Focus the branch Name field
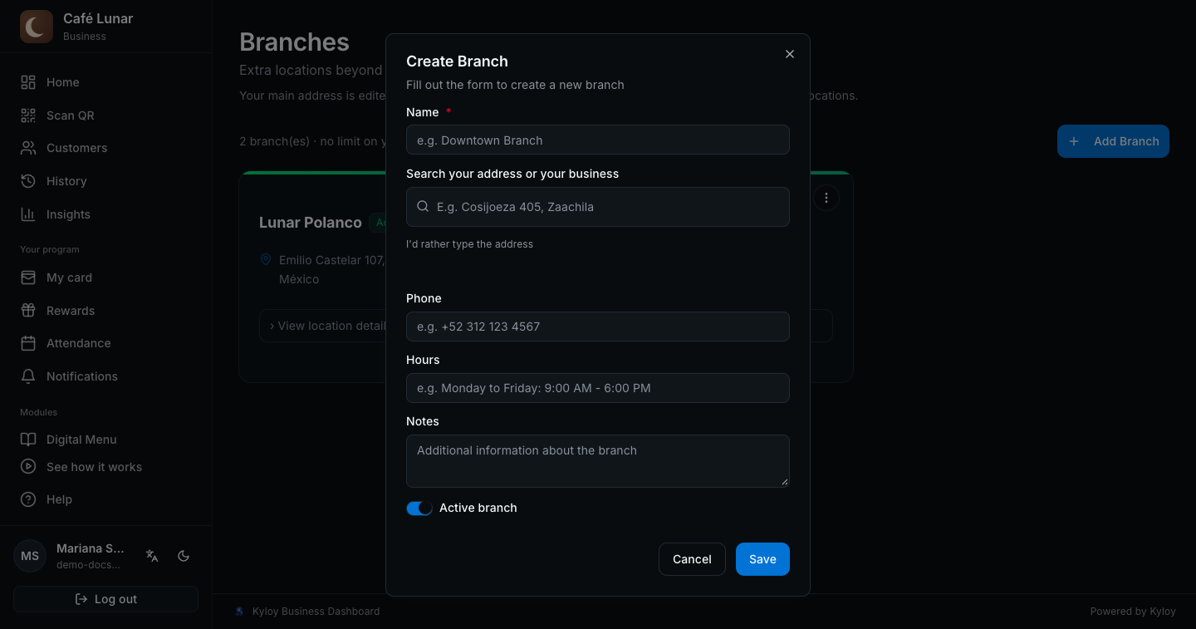The height and width of the screenshot is (629, 1196). (x=598, y=140)
